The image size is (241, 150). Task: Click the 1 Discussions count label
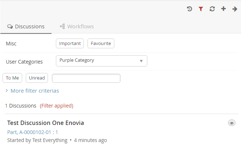(x=21, y=106)
